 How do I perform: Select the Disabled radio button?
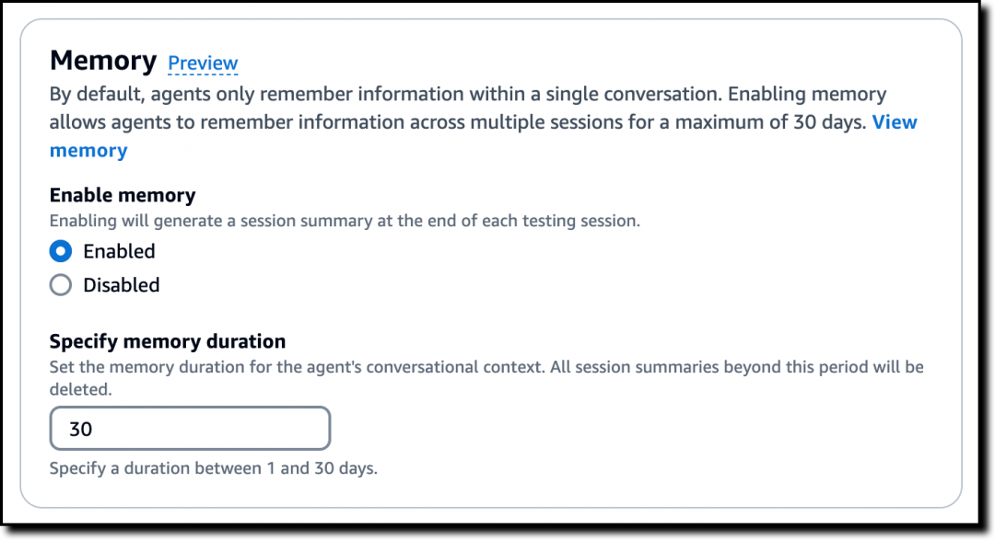coord(61,285)
